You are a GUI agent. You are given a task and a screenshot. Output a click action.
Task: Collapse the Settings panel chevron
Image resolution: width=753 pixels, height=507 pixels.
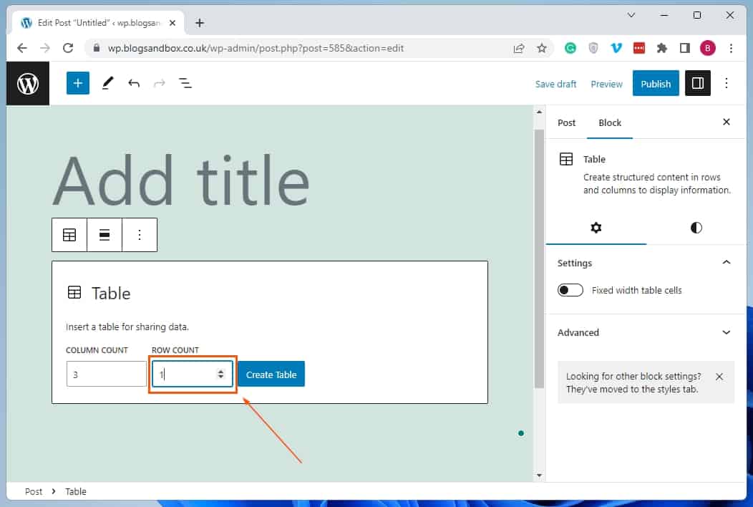click(x=726, y=262)
